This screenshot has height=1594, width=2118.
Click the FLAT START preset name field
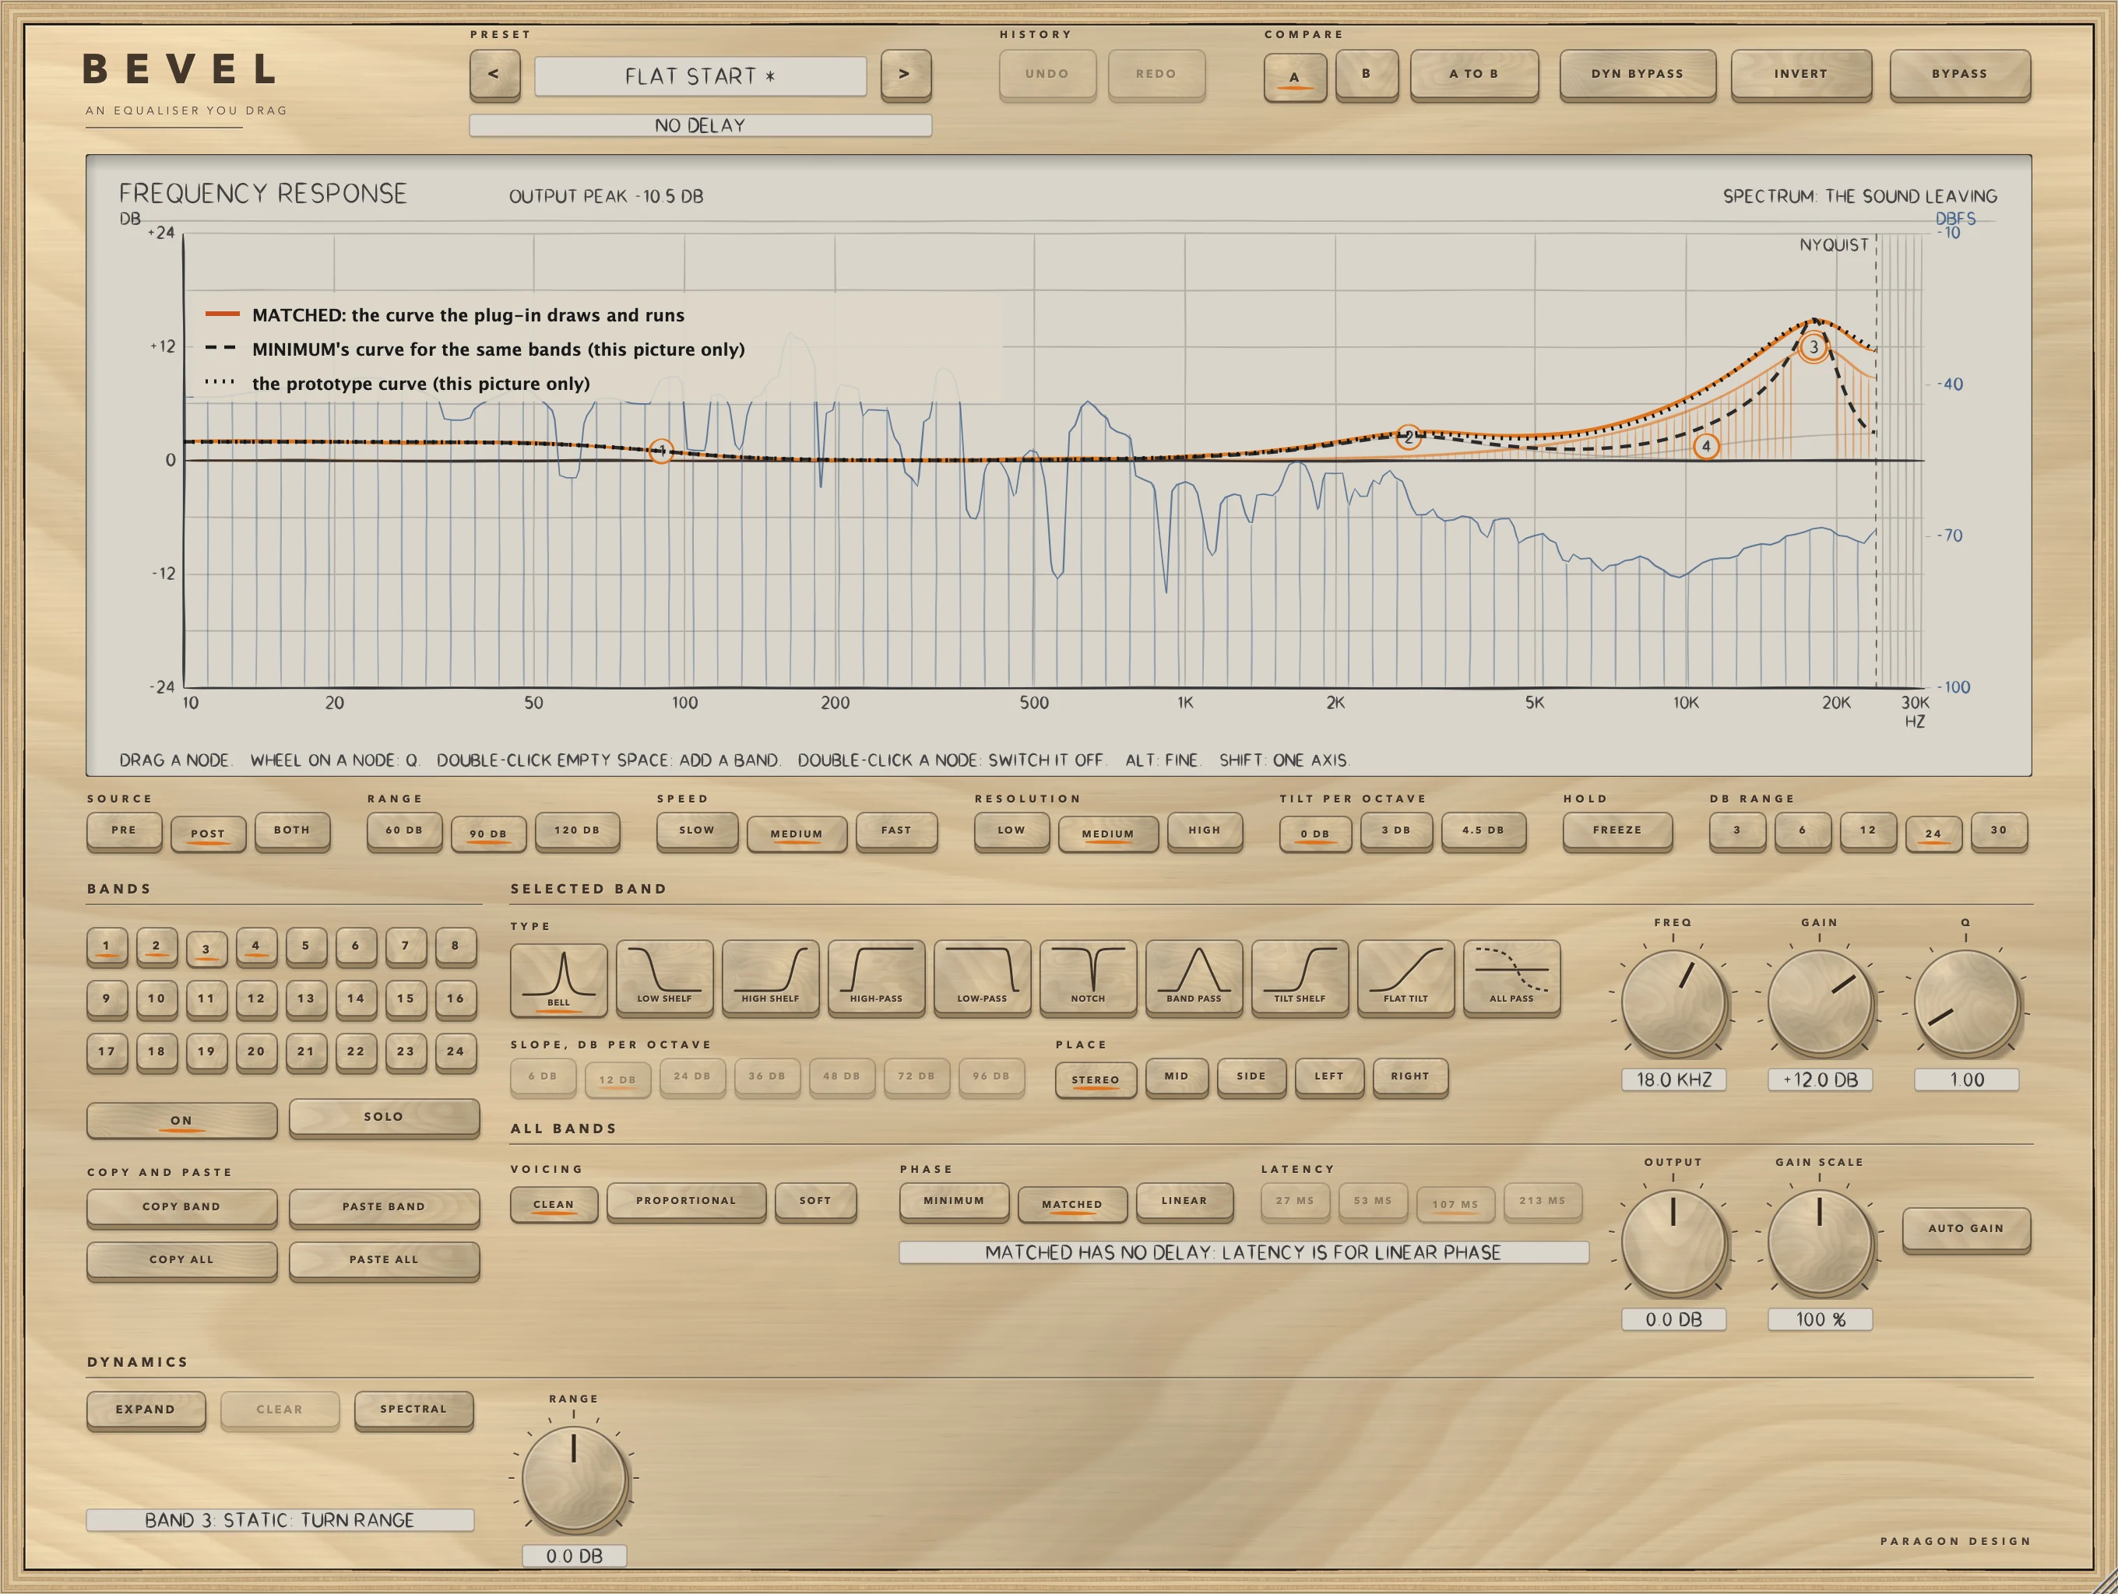[x=701, y=76]
